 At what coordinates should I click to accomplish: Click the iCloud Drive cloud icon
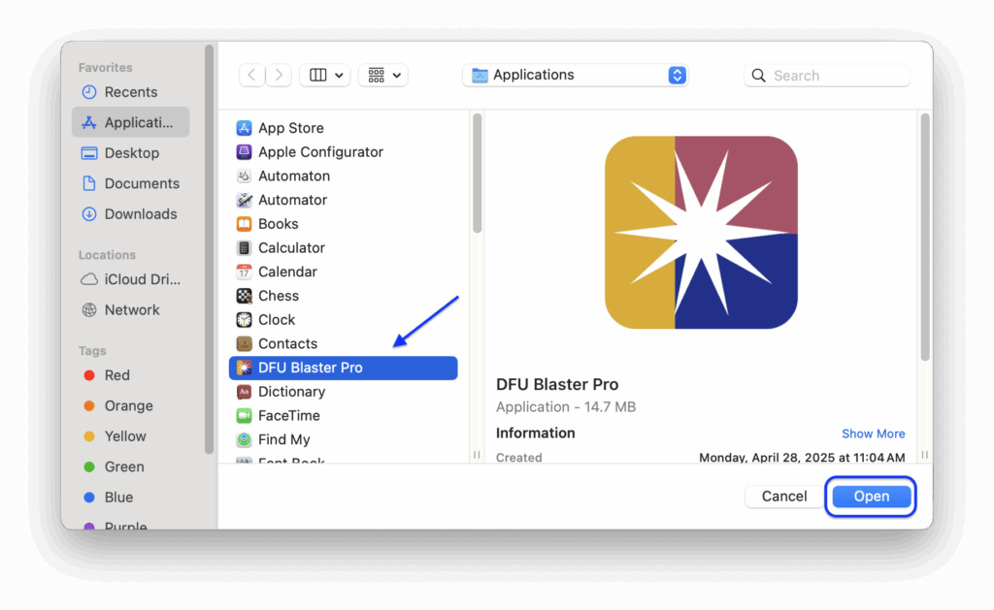pos(89,279)
